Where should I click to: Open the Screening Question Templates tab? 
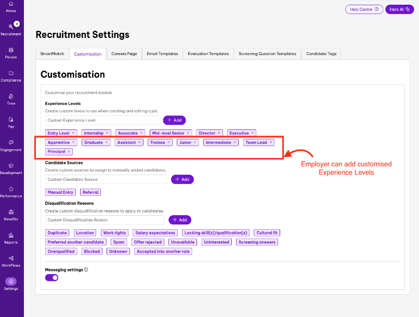pyautogui.click(x=268, y=54)
